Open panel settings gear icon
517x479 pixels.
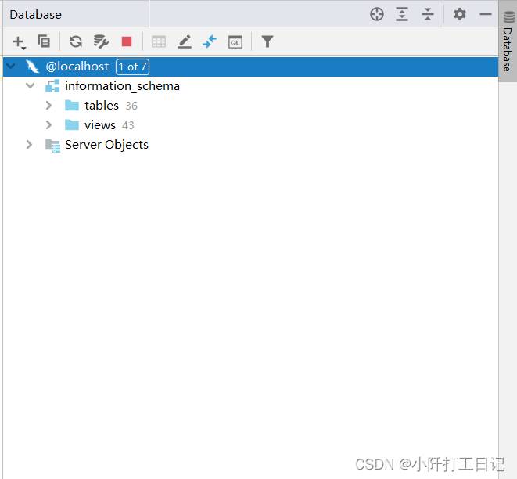coord(460,14)
